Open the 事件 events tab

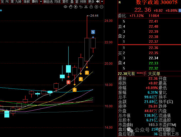(x=35, y=2)
